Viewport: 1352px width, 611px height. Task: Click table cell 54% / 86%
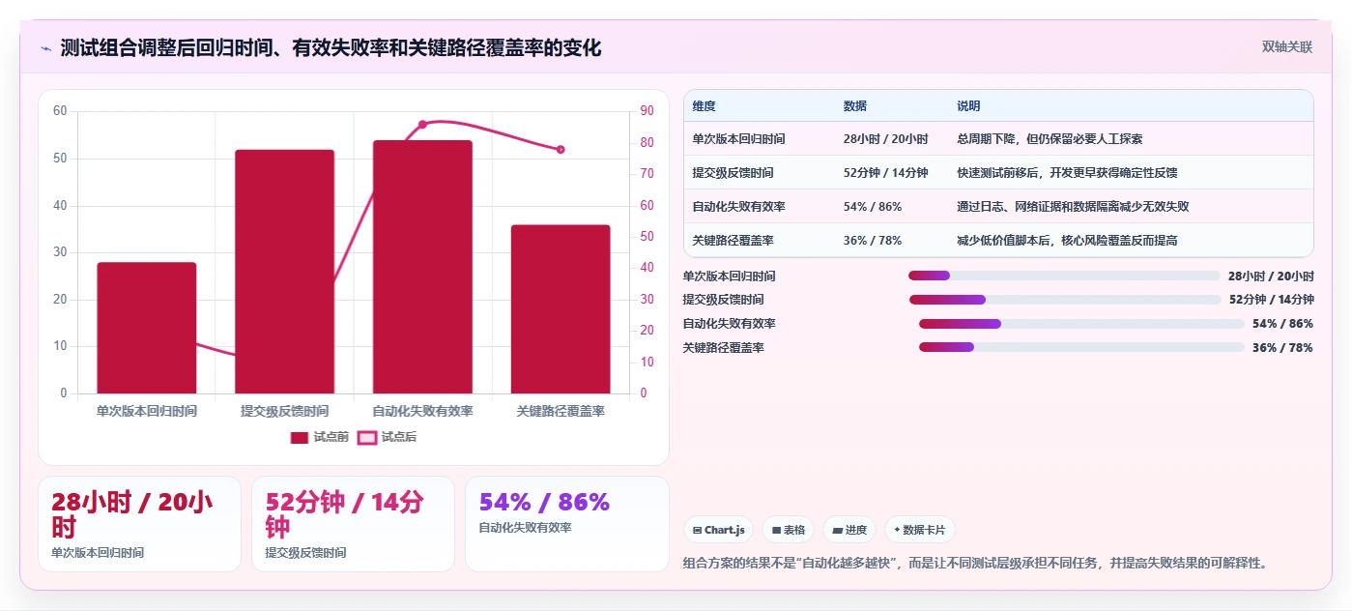(x=873, y=207)
